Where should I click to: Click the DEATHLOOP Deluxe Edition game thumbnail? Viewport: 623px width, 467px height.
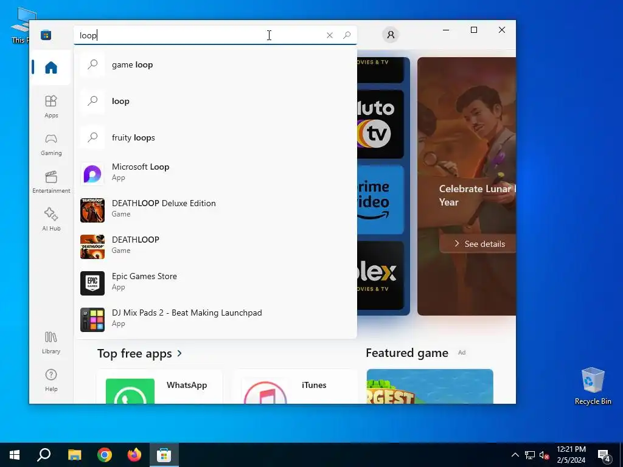pos(92,210)
